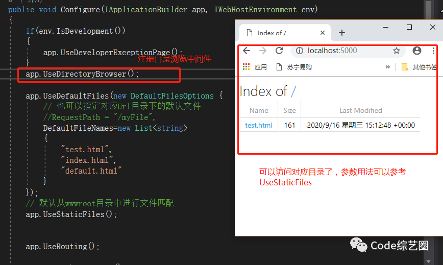Click the Last Modified column header

click(x=361, y=110)
